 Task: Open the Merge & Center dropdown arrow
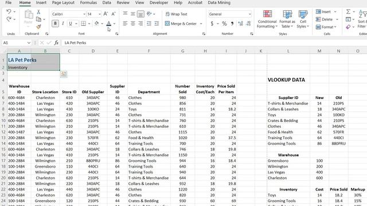[x=201, y=23]
